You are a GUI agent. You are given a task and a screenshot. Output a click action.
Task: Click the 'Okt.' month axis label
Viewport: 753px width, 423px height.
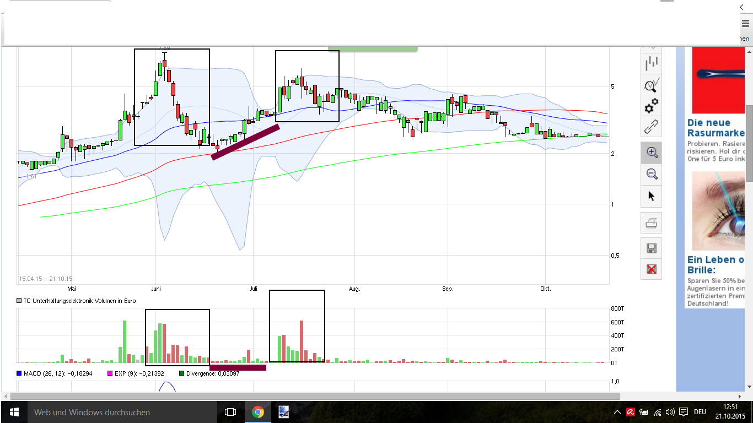click(x=545, y=289)
